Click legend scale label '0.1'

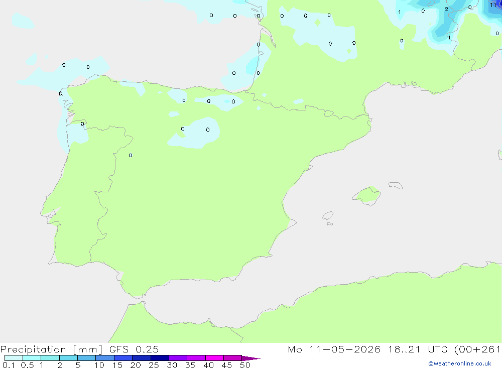9,365
